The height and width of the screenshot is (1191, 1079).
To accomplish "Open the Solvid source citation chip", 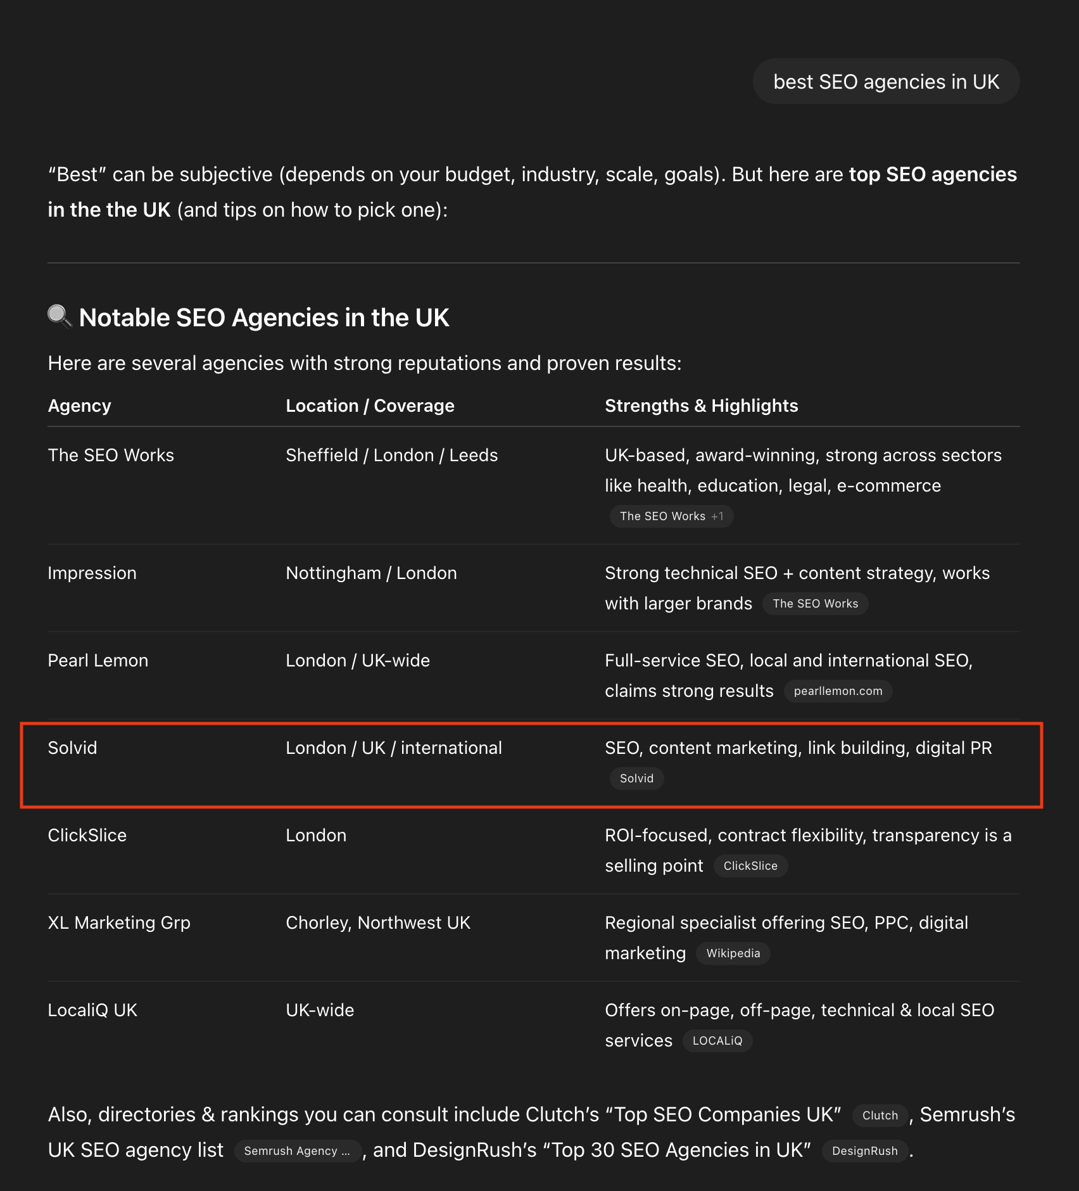I will point(636,779).
